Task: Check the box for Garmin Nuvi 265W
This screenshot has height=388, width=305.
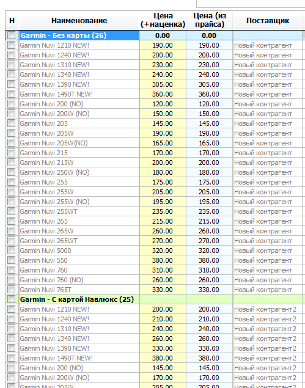Action: [12, 231]
